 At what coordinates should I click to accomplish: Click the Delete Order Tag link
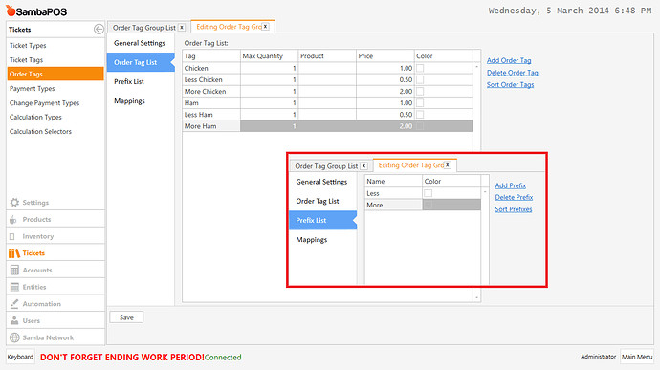pos(513,73)
